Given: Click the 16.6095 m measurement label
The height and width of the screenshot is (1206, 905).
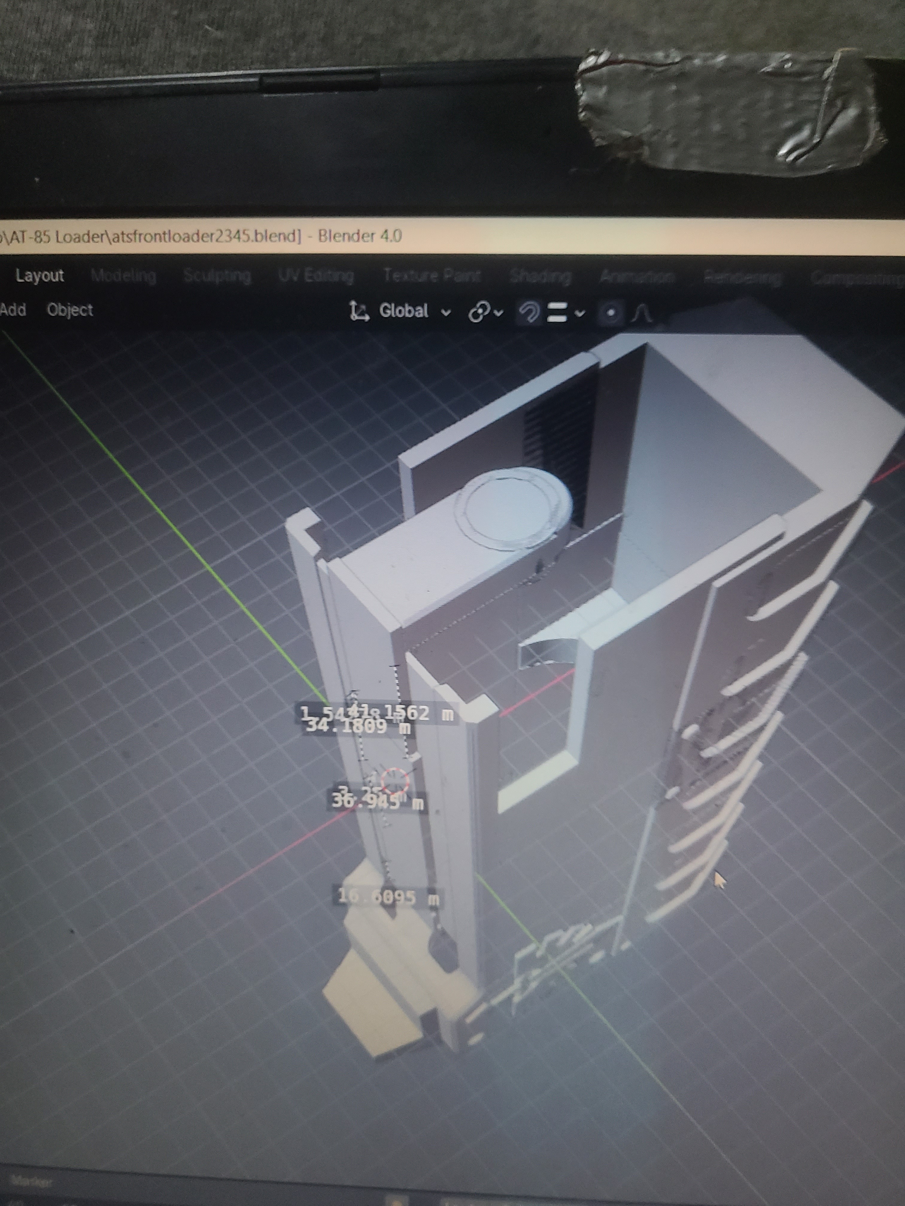Looking at the screenshot, I should tap(388, 896).
